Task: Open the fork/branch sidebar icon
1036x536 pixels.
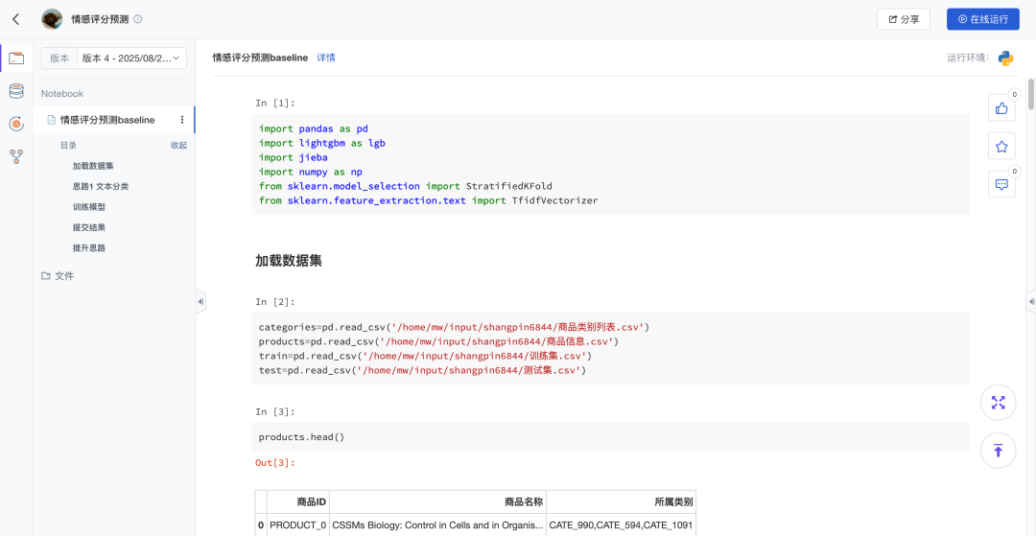Action: tap(16, 156)
